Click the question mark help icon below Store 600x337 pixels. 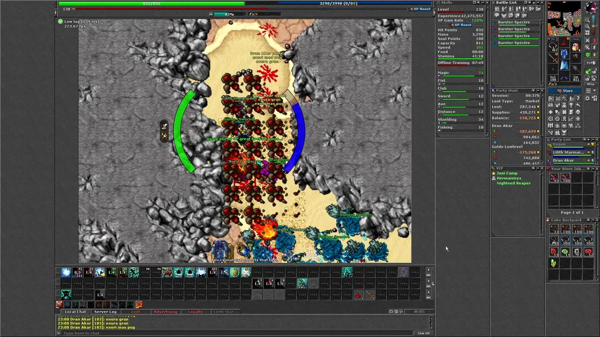click(578, 98)
